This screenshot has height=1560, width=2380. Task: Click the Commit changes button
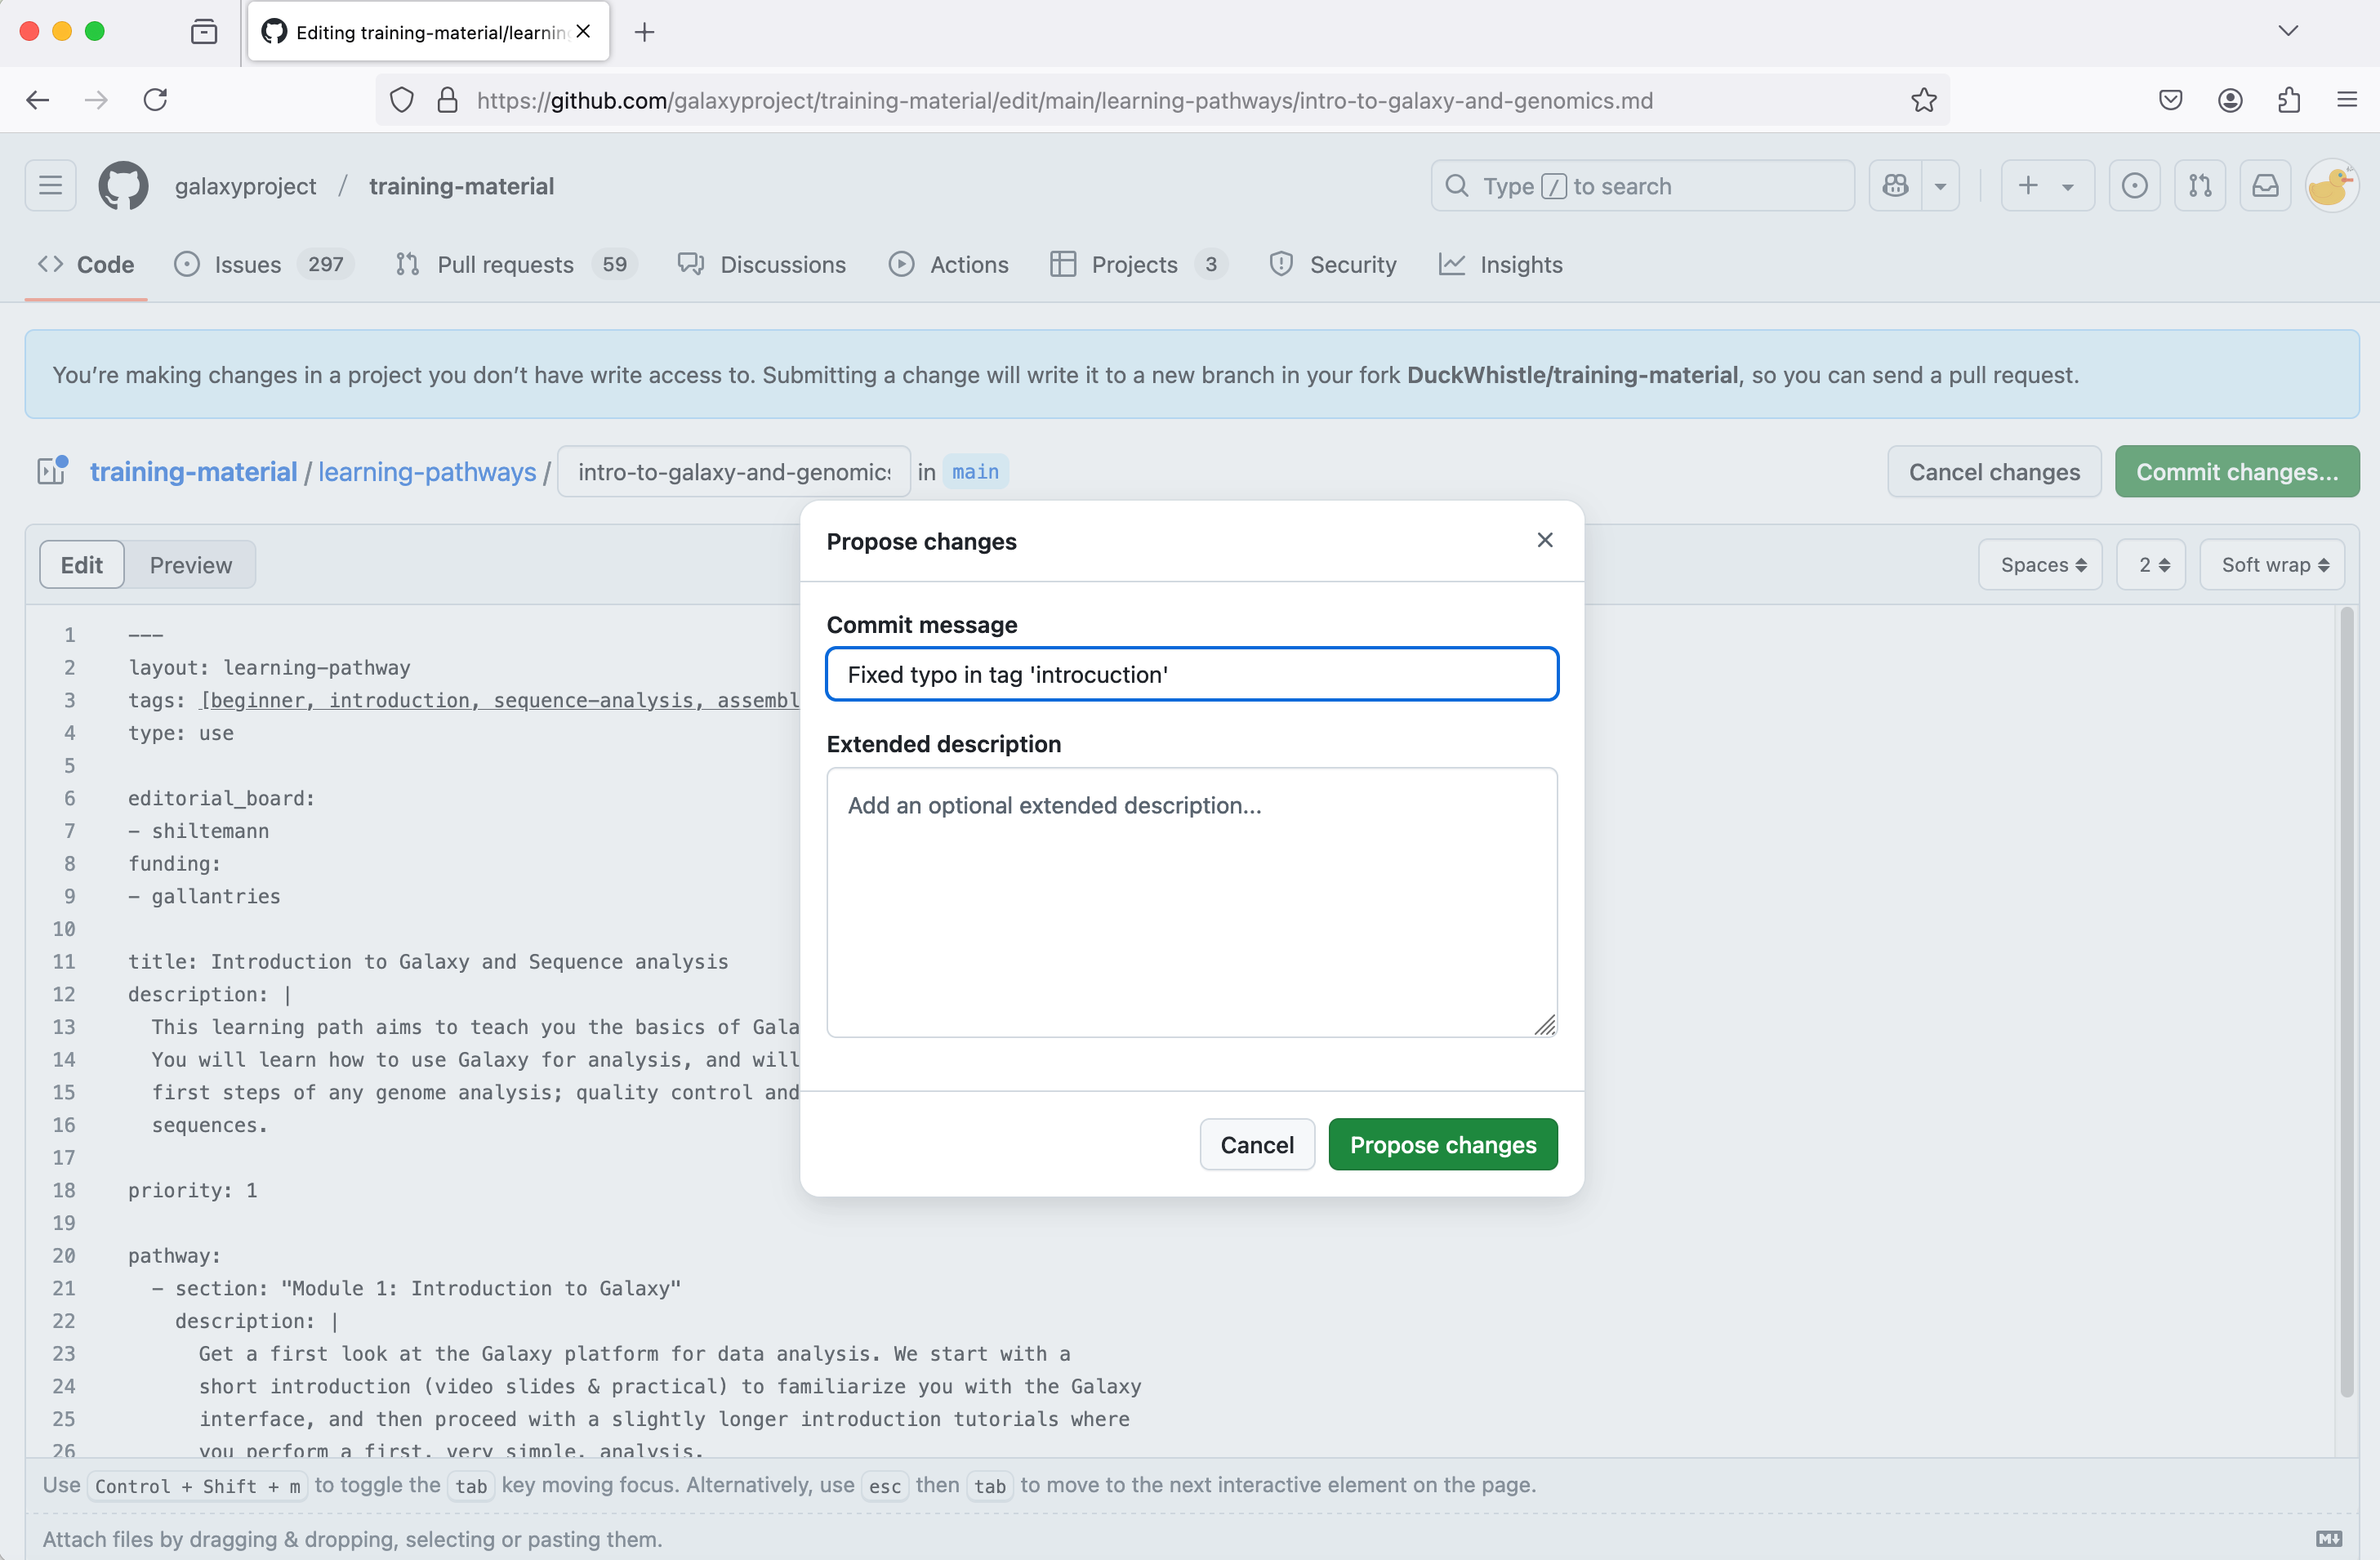(2237, 471)
